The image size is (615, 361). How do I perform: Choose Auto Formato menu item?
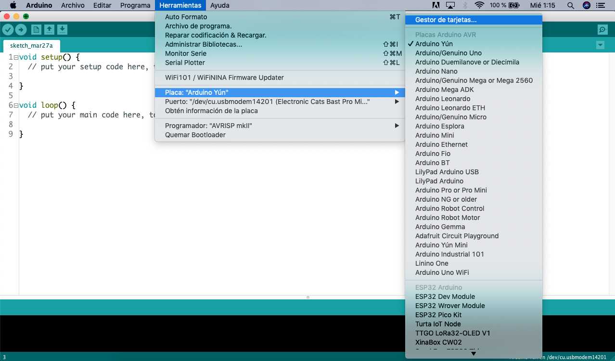(x=280, y=17)
